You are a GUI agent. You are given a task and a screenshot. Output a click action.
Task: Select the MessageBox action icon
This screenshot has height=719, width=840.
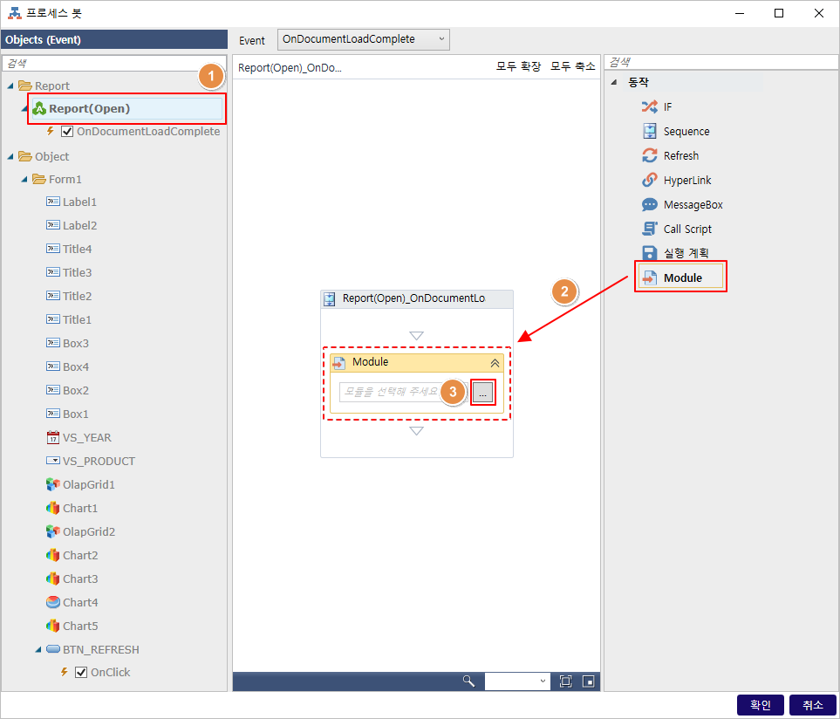pyautogui.click(x=650, y=205)
